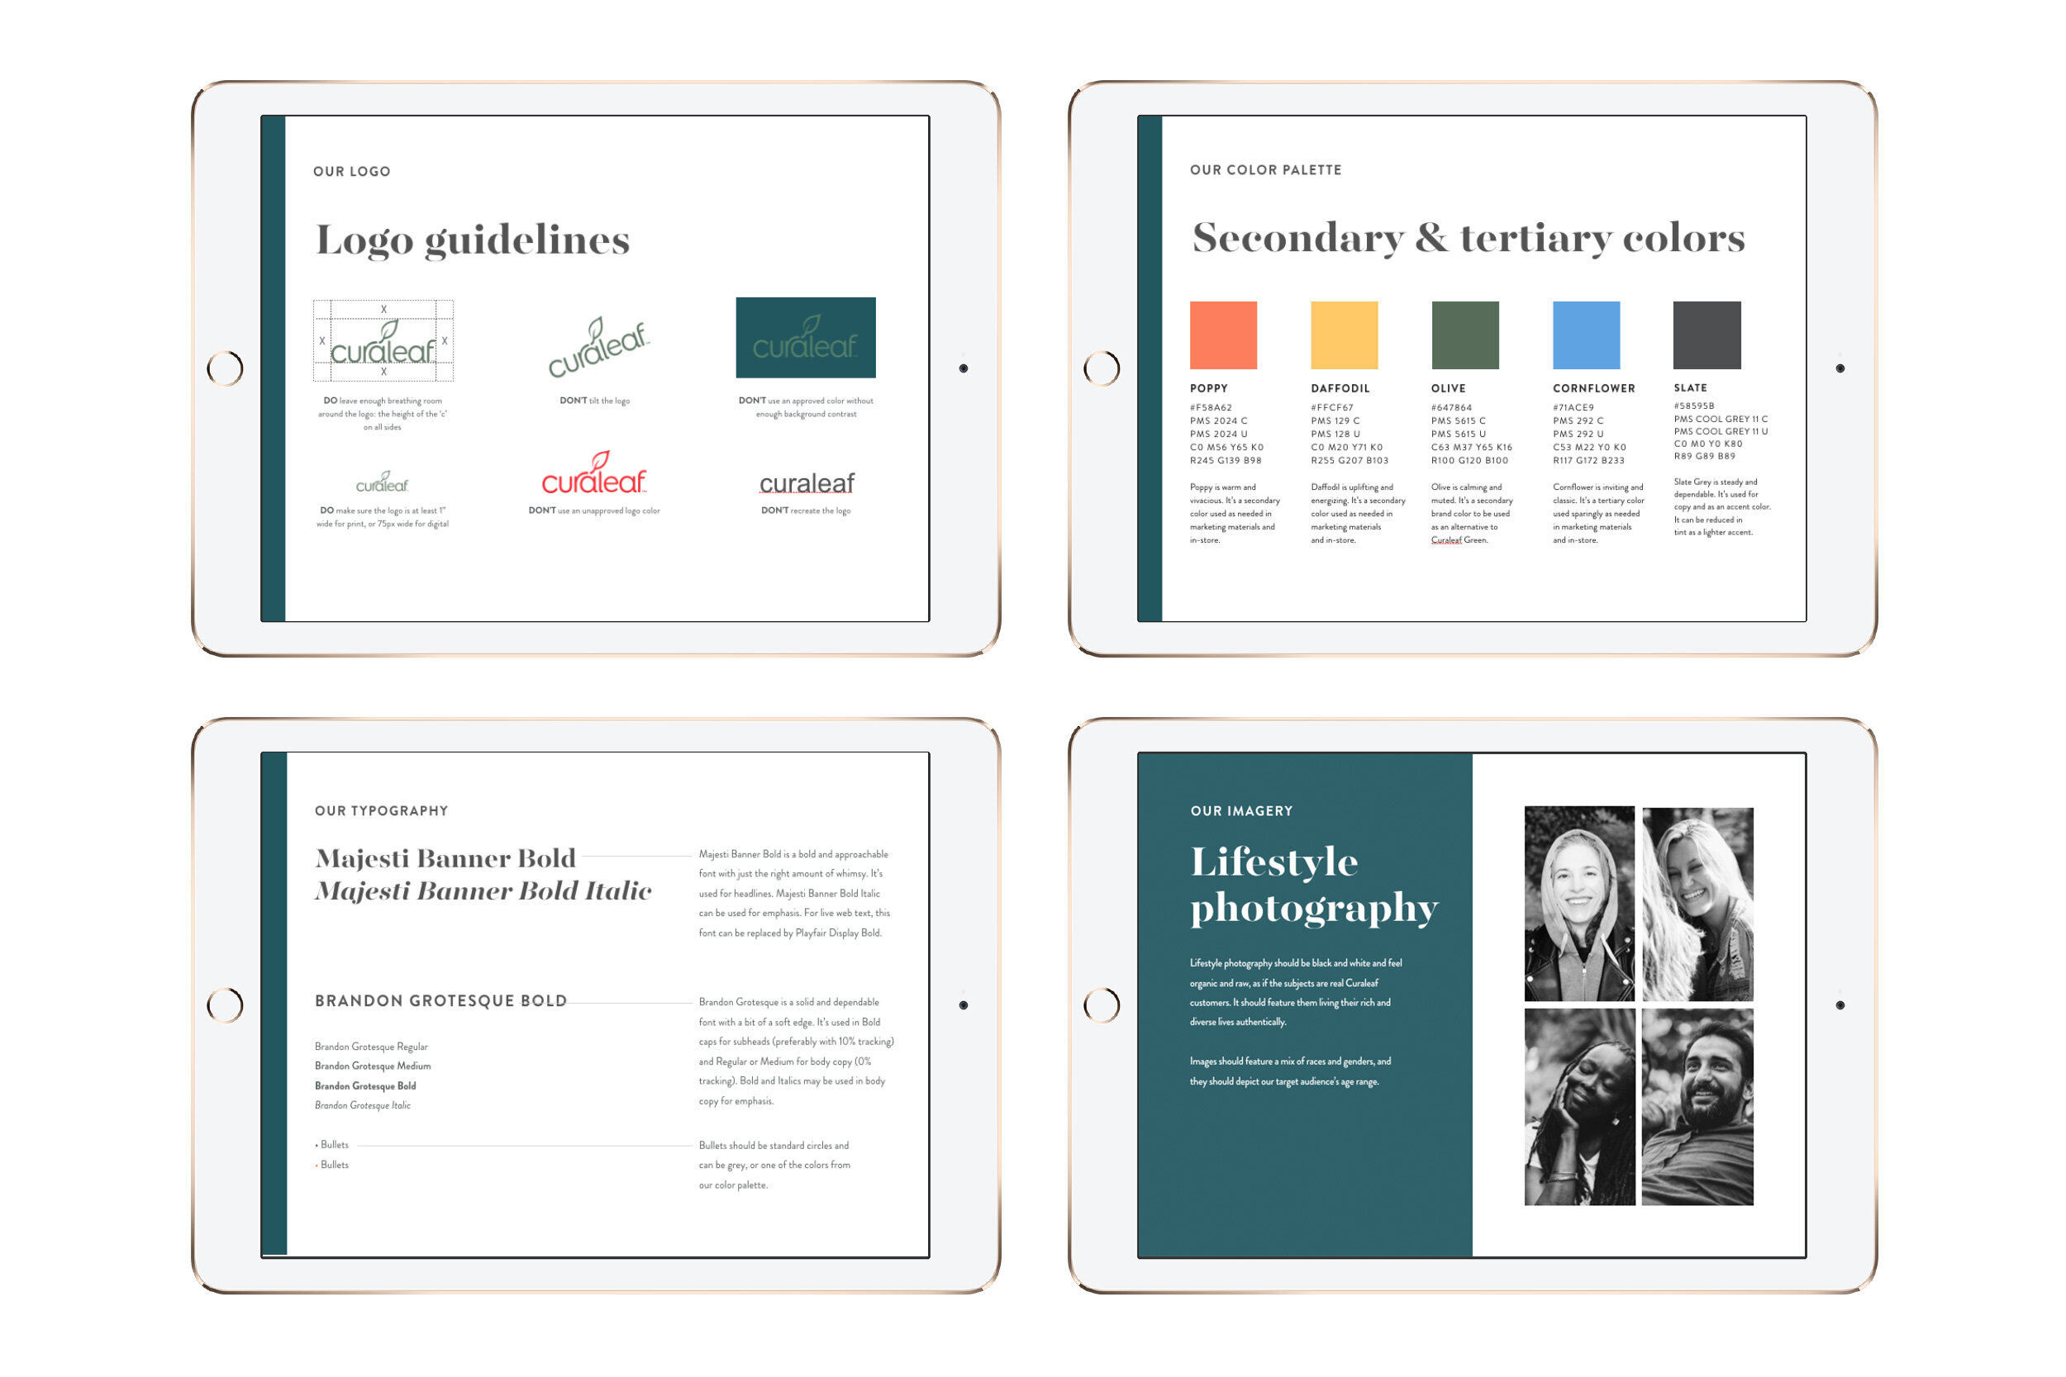Click the red unapproved-color curaleaf logo
This screenshot has width=2066, height=1377.
pyautogui.click(x=595, y=472)
